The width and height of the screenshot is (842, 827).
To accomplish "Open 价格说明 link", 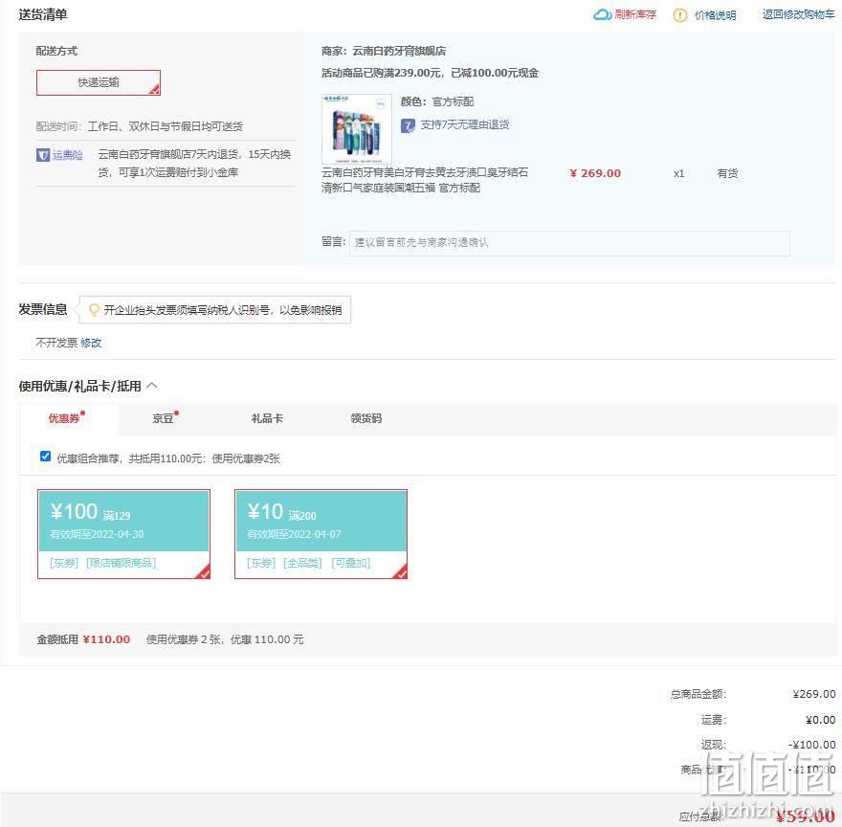I will (x=716, y=15).
